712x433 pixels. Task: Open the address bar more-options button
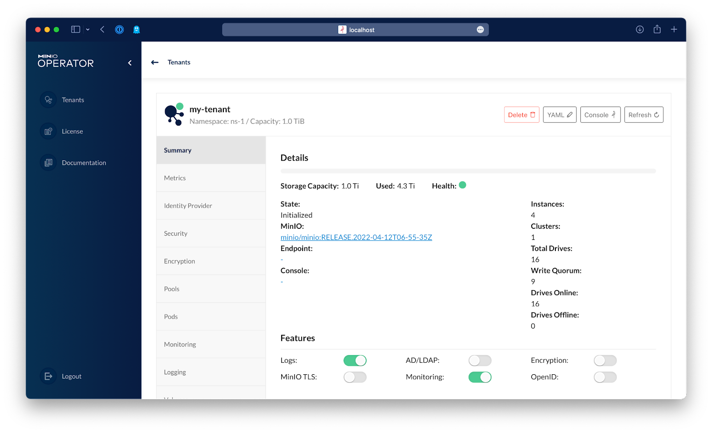pyautogui.click(x=480, y=30)
